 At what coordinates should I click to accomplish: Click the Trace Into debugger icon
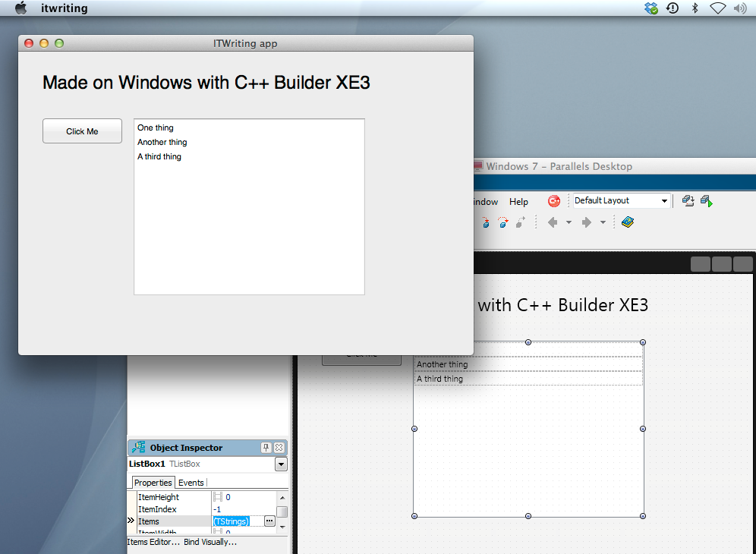pos(486,222)
